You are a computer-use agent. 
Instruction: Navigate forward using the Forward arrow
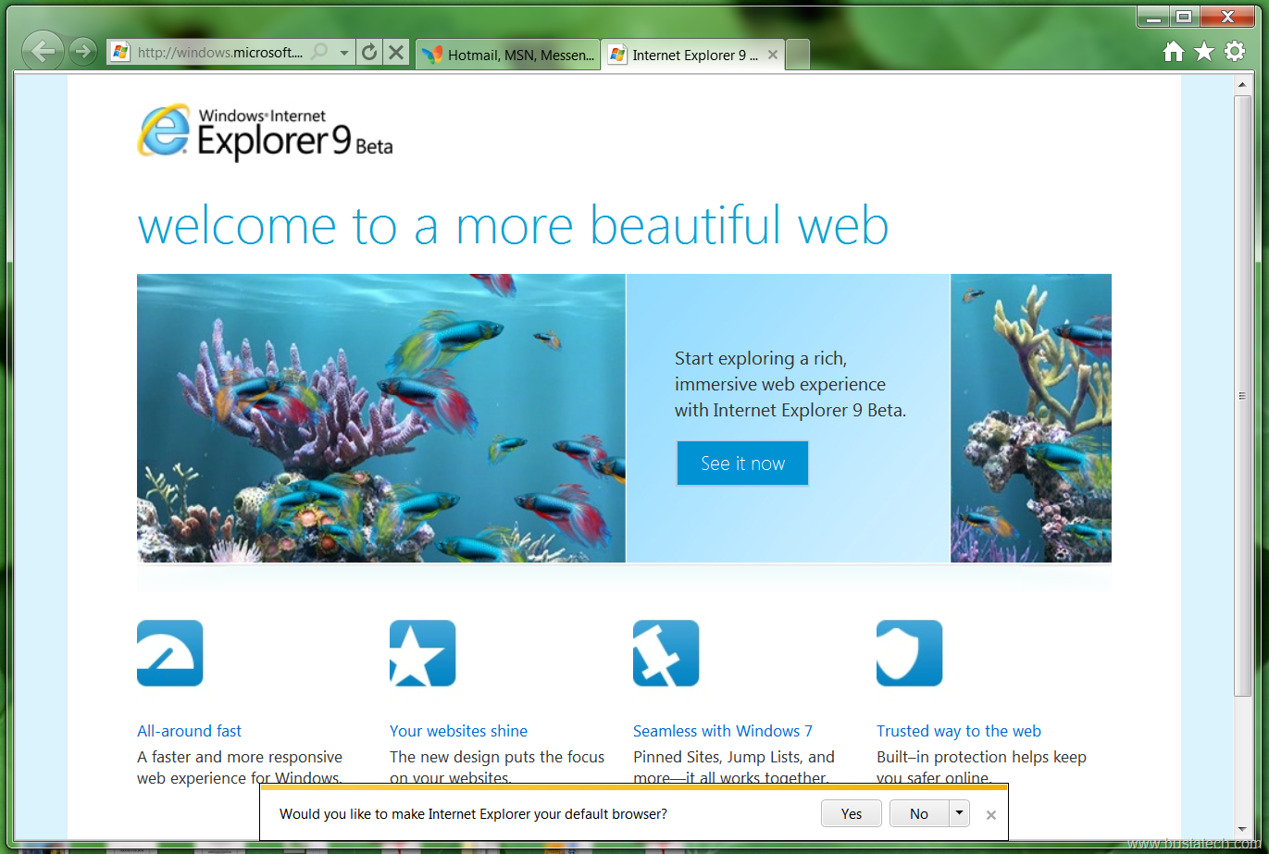point(82,51)
